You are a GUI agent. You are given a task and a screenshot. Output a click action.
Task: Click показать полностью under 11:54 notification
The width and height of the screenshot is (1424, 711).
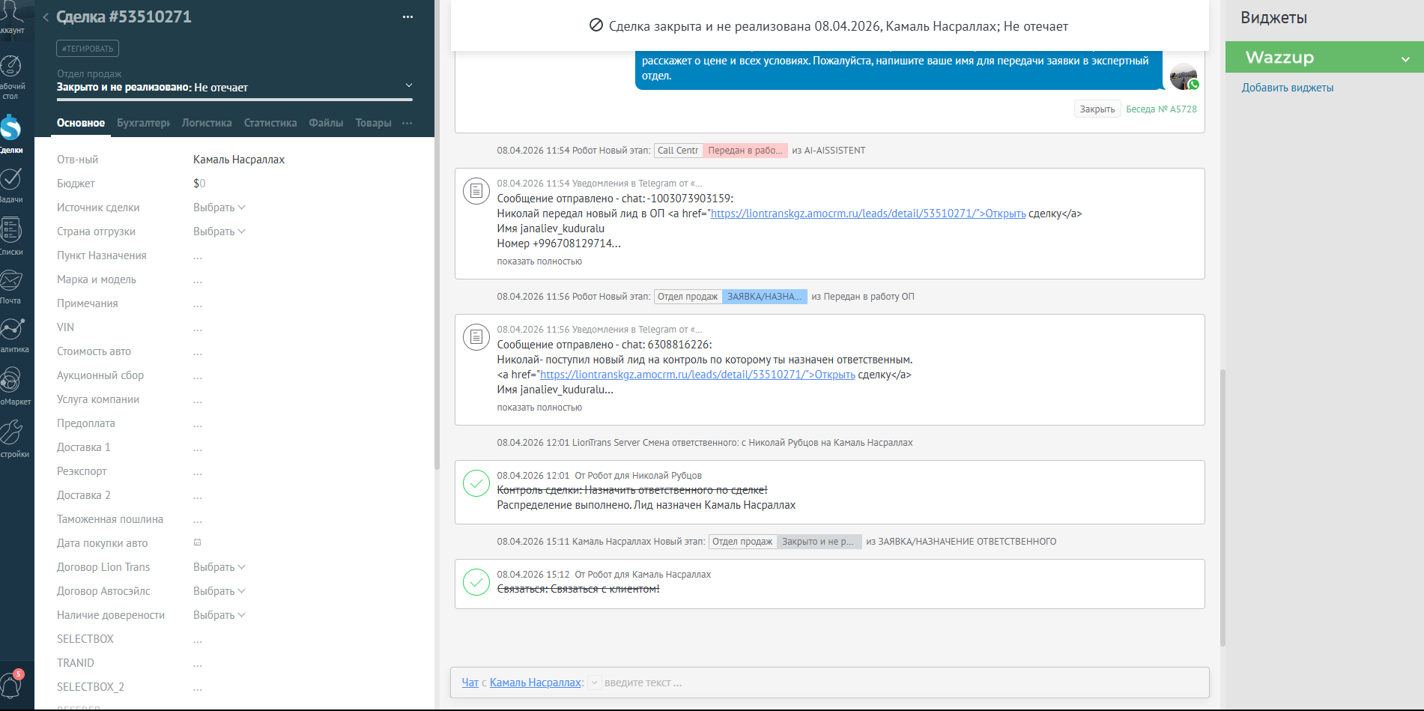539,261
